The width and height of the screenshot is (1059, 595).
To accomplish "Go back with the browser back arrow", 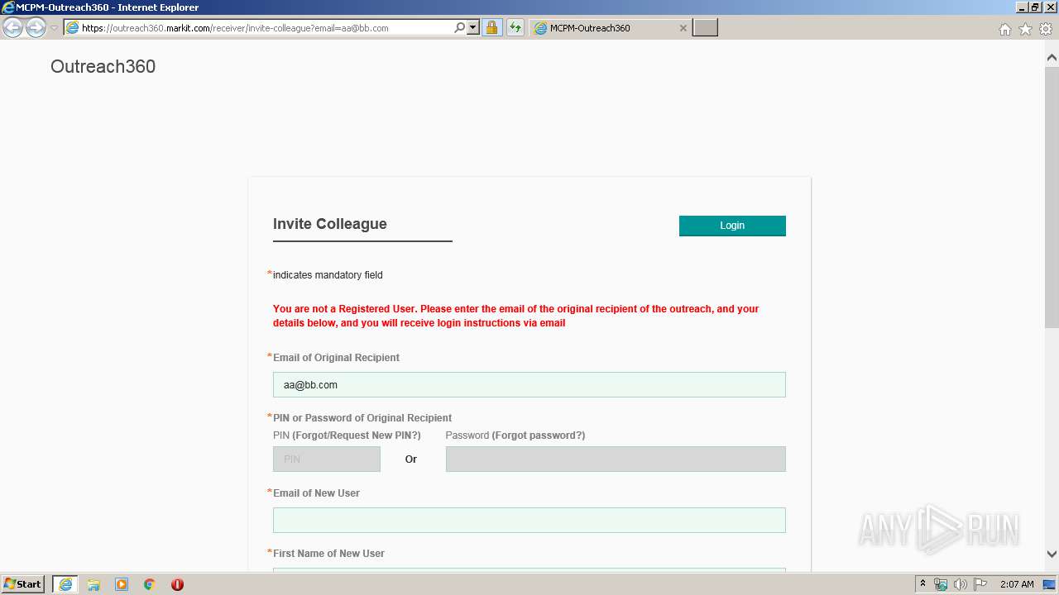I will (x=12, y=28).
